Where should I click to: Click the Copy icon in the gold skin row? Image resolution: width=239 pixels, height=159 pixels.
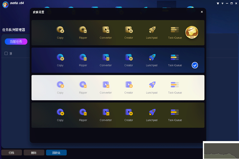(x=60, y=30)
